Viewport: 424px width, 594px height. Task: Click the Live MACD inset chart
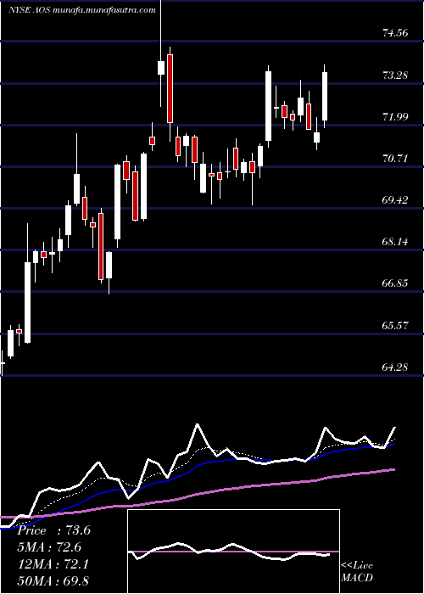click(x=233, y=552)
